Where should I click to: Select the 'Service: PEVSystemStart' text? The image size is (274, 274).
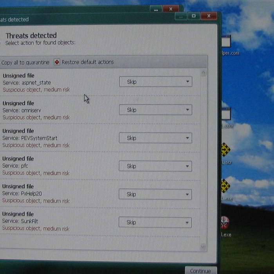tap(30, 138)
